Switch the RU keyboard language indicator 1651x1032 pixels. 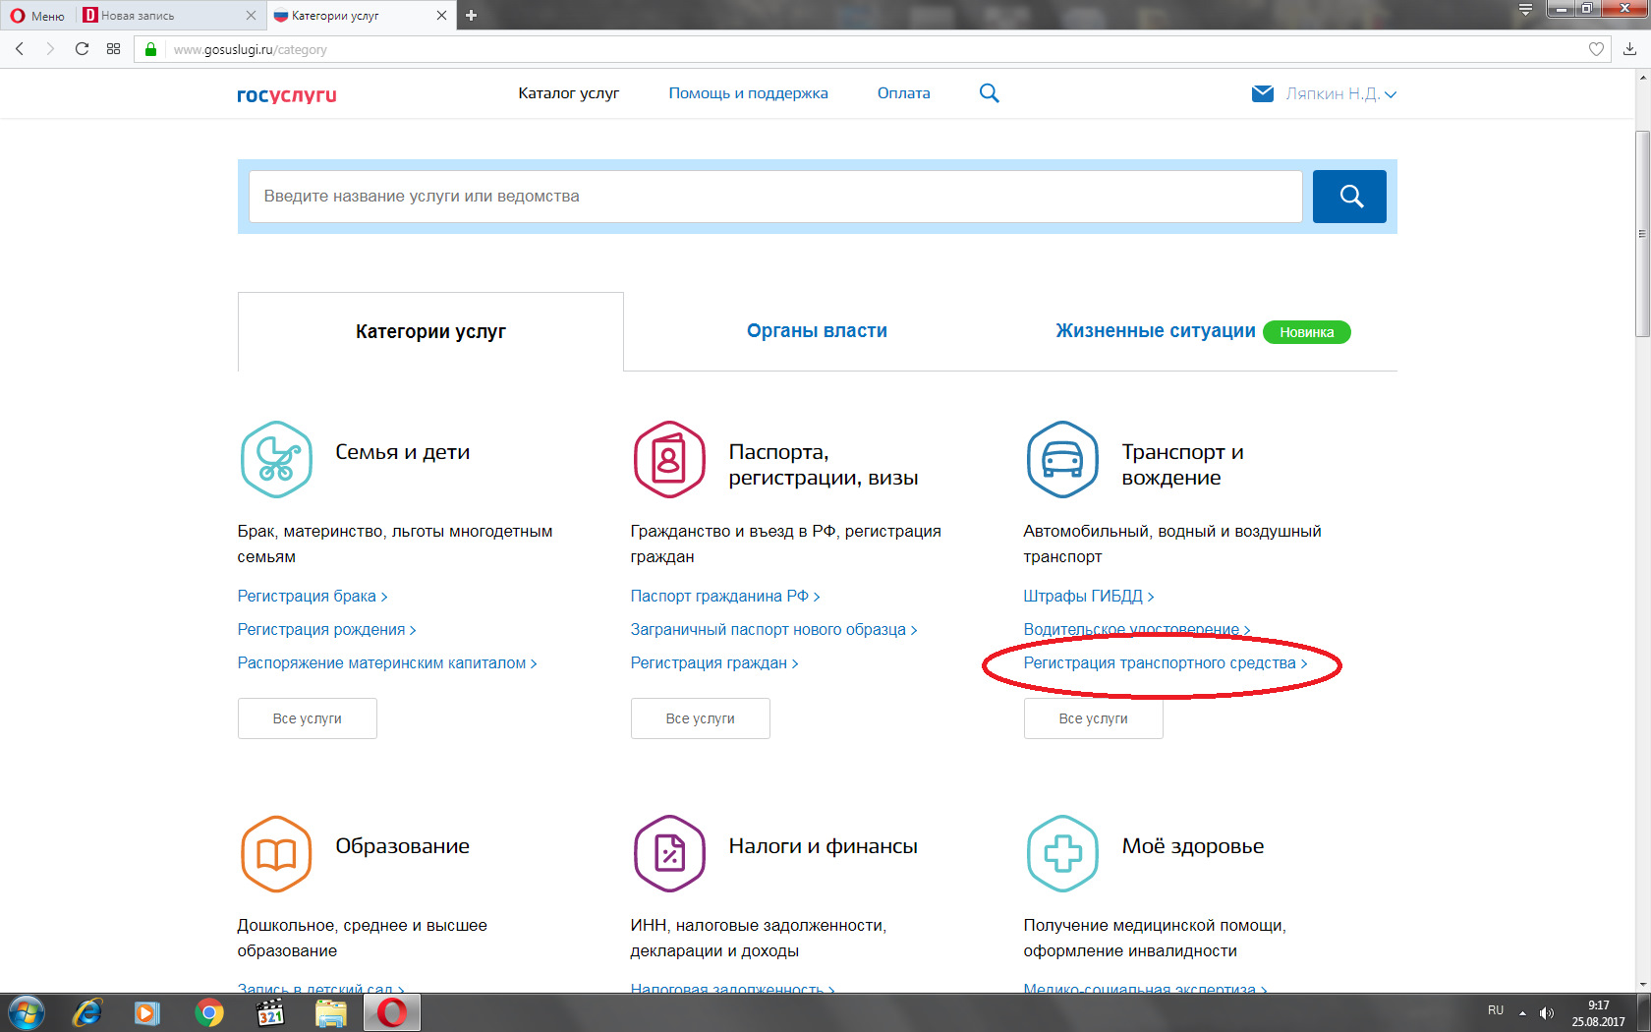coord(1496,1010)
